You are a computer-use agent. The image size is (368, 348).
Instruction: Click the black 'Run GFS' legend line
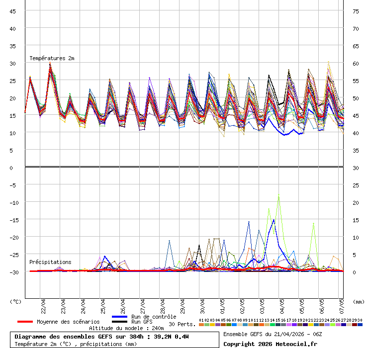point(119,322)
